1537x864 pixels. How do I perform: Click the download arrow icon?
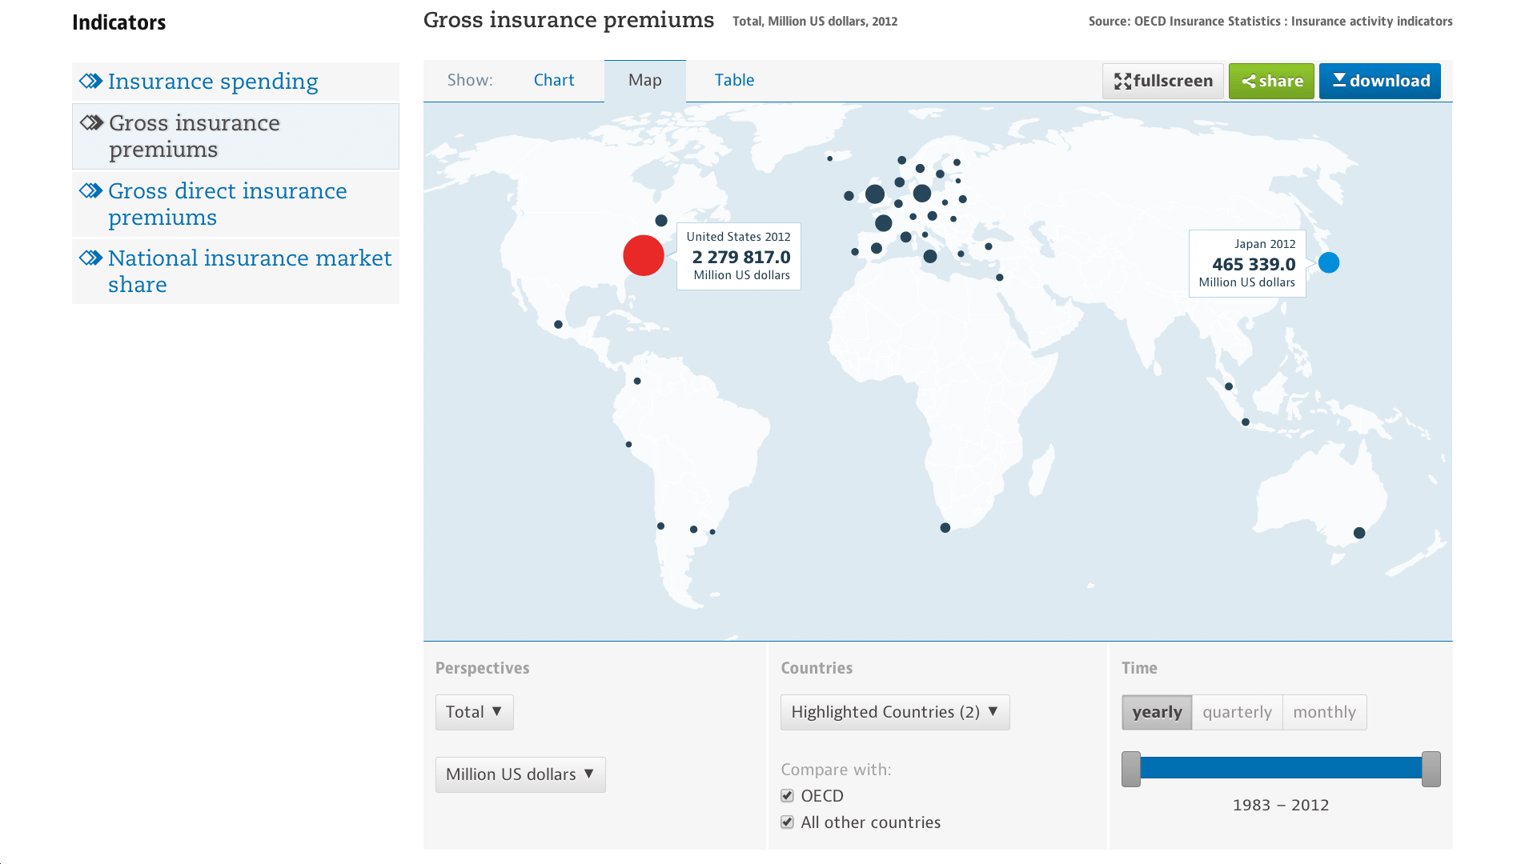(x=1339, y=80)
